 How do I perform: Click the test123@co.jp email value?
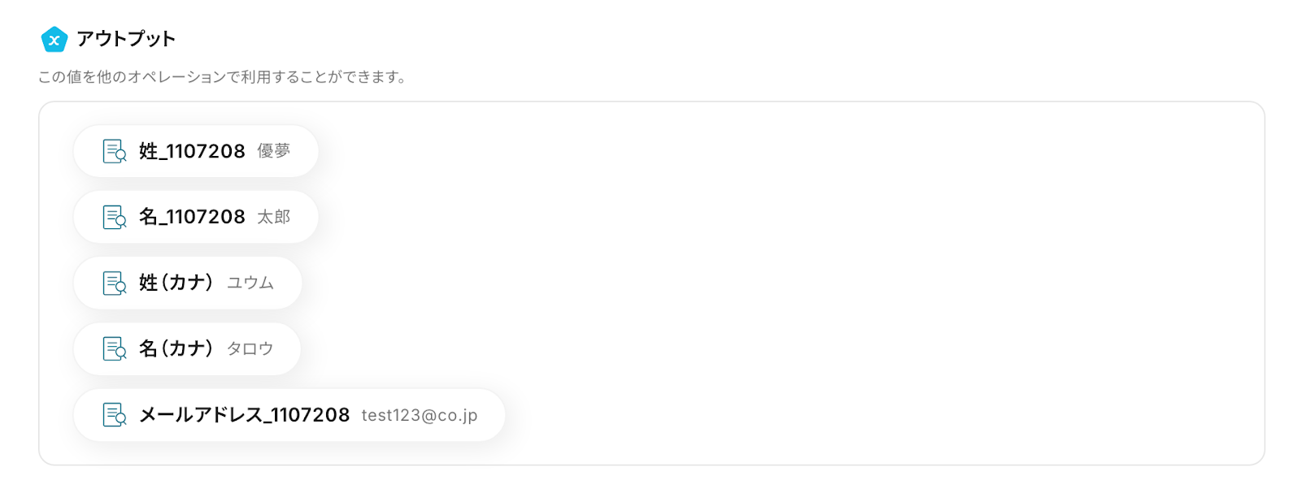(x=420, y=415)
